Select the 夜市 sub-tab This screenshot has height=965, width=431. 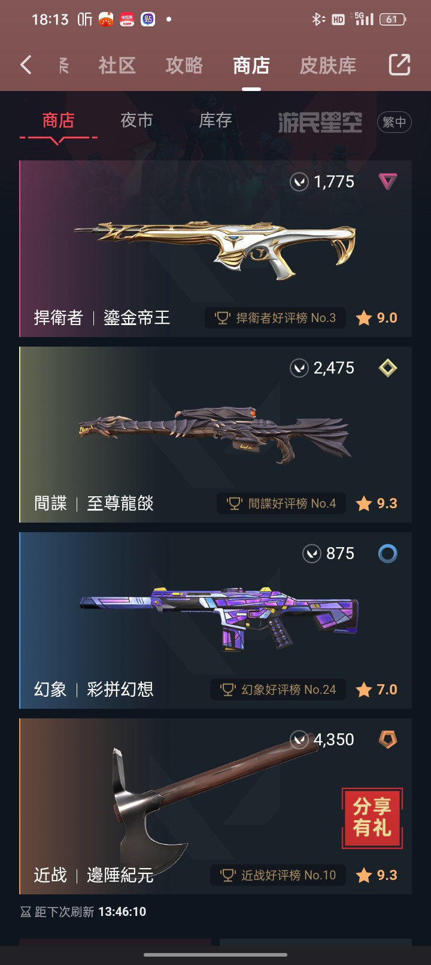point(136,120)
